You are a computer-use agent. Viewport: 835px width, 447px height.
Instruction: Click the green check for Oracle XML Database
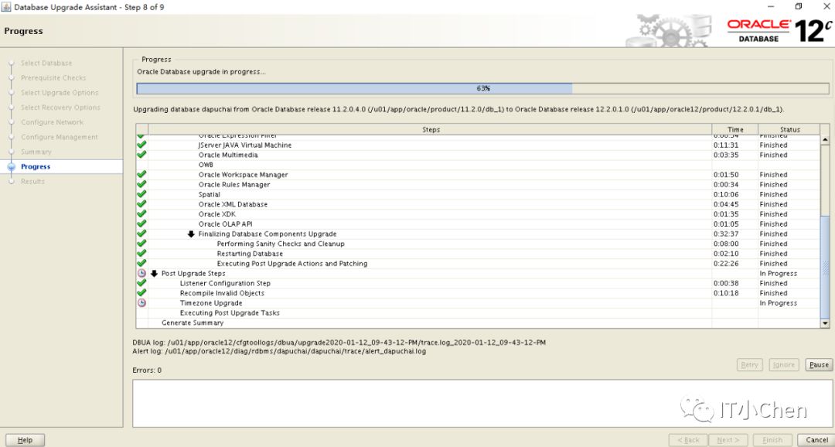pos(141,204)
